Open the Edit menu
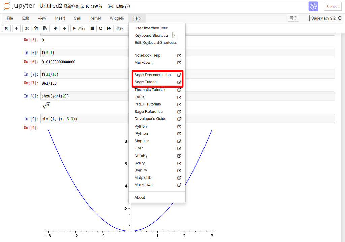345x242 pixels. (x=26, y=18)
